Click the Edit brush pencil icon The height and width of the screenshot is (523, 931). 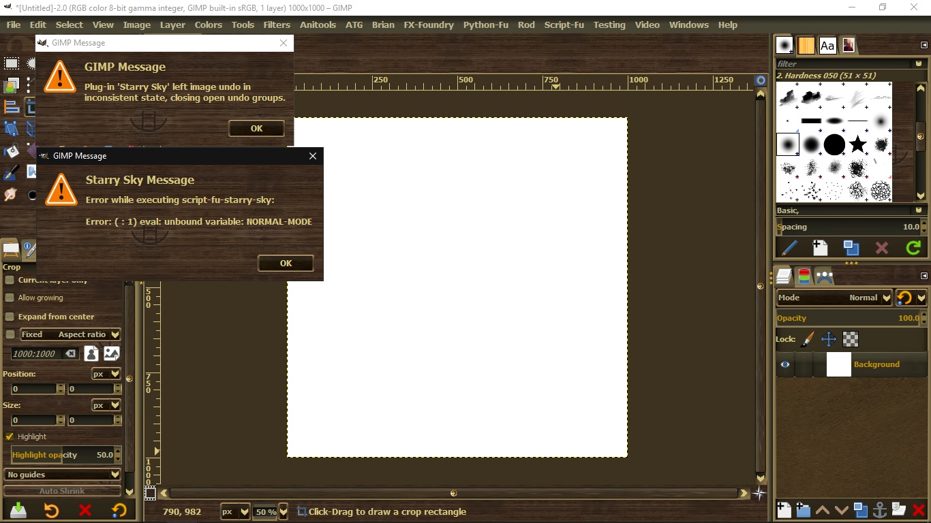[x=789, y=248]
